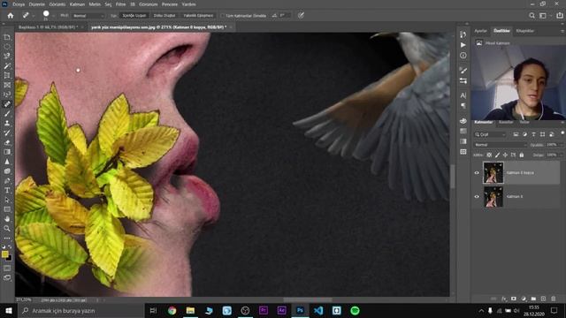566x318 pixels.
Task: Change screen mode icon in toolbar
Action: pos(7,278)
